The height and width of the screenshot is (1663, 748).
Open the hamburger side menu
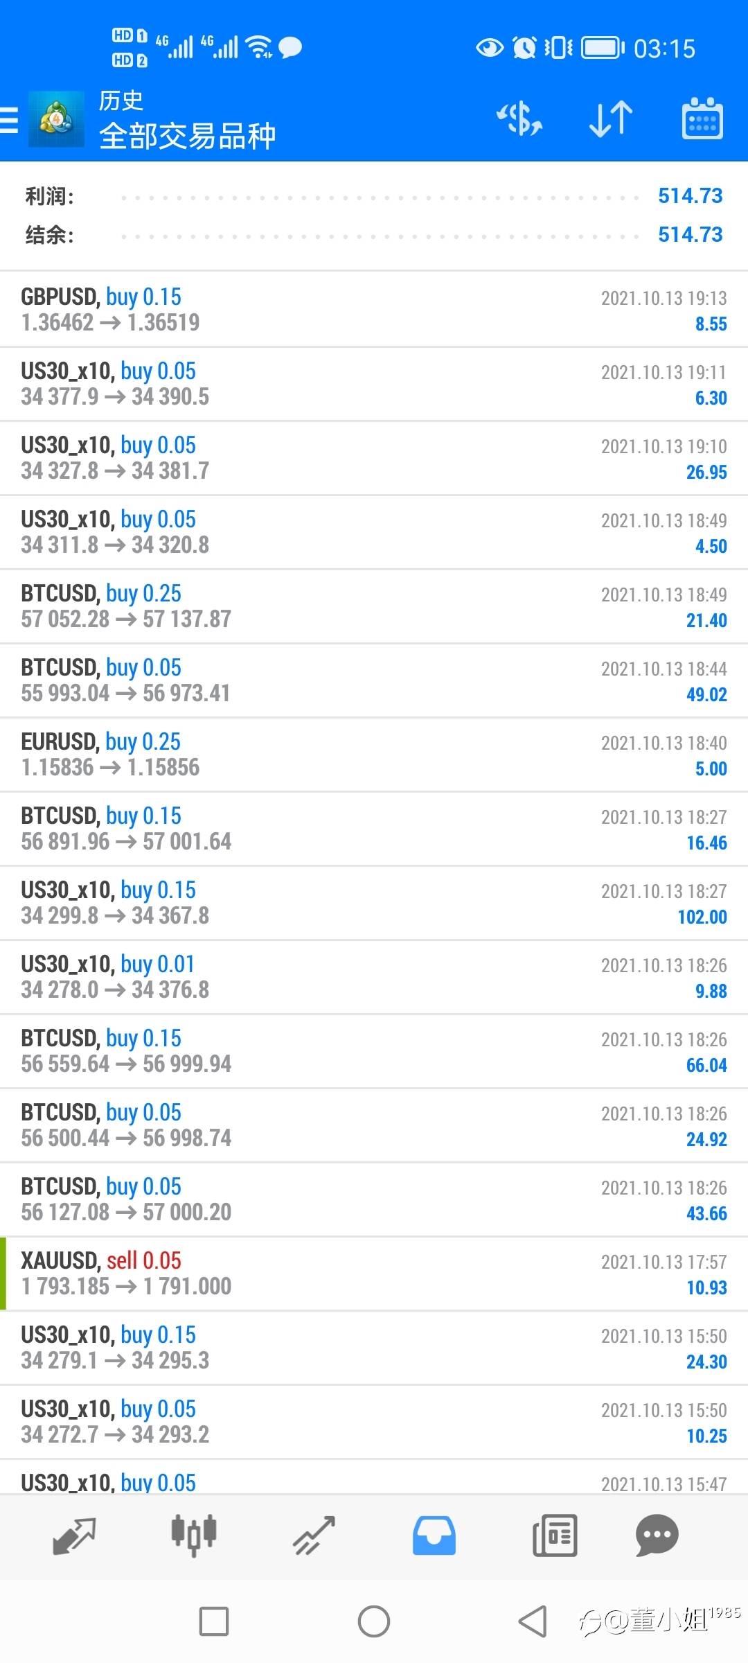pyautogui.click(x=8, y=120)
